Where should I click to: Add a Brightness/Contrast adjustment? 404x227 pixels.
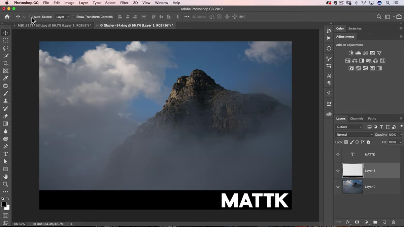pos(351,53)
